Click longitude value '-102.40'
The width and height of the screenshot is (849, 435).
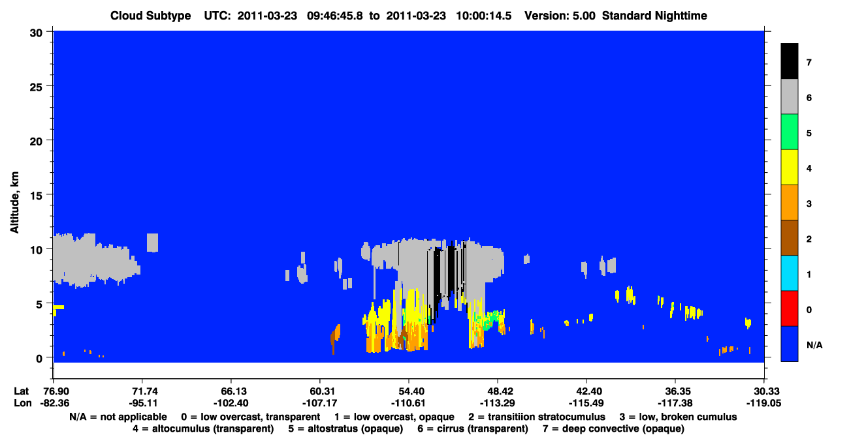tap(231, 402)
